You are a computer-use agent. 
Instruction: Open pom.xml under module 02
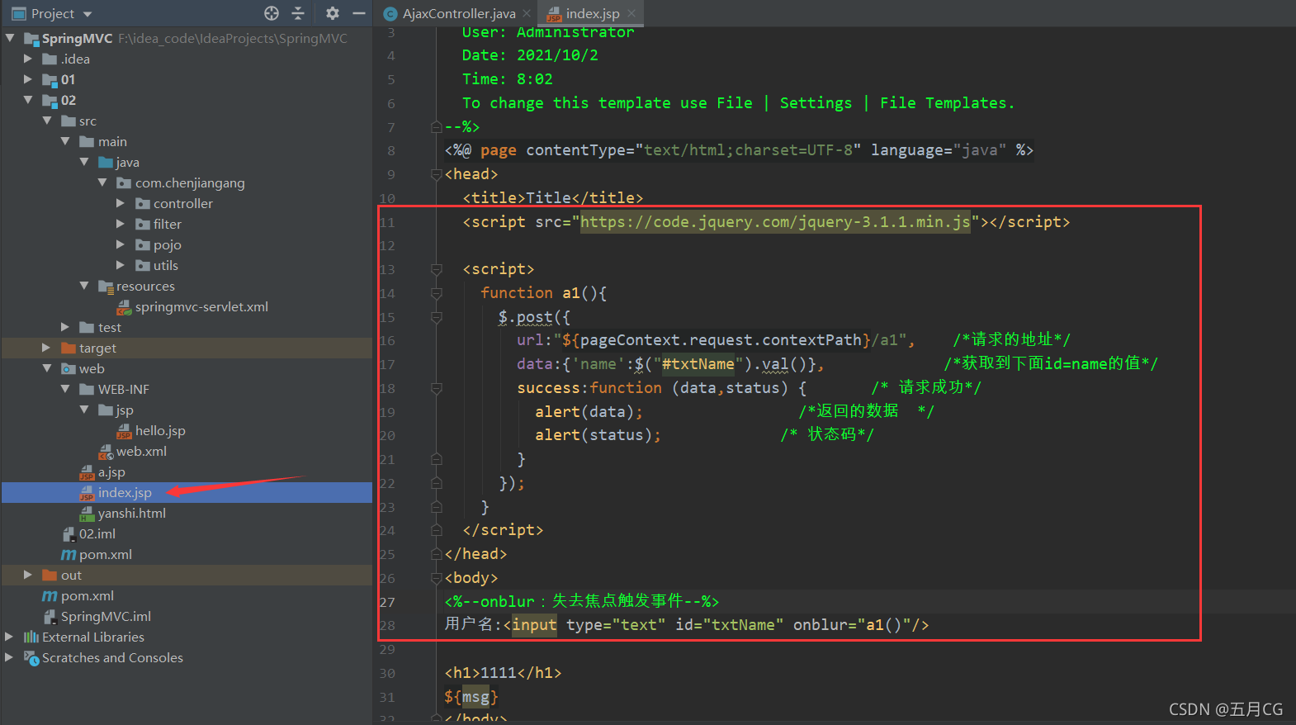(106, 555)
